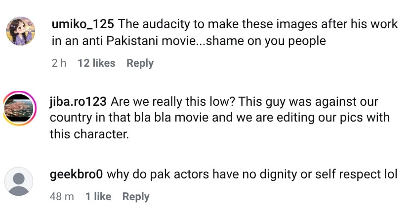Go to geekbro0's profile via username
411x211 pixels.
tap(77, 174)
